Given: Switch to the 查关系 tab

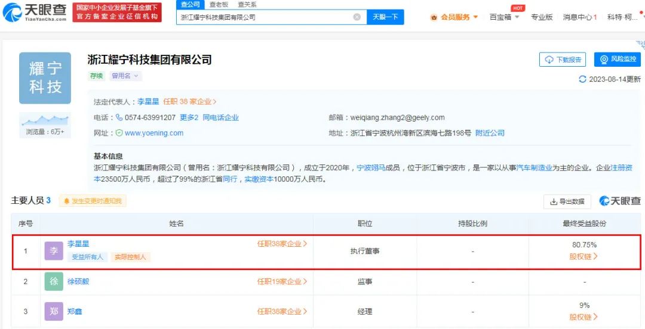Looking at the screenshot, I should 247,5.
